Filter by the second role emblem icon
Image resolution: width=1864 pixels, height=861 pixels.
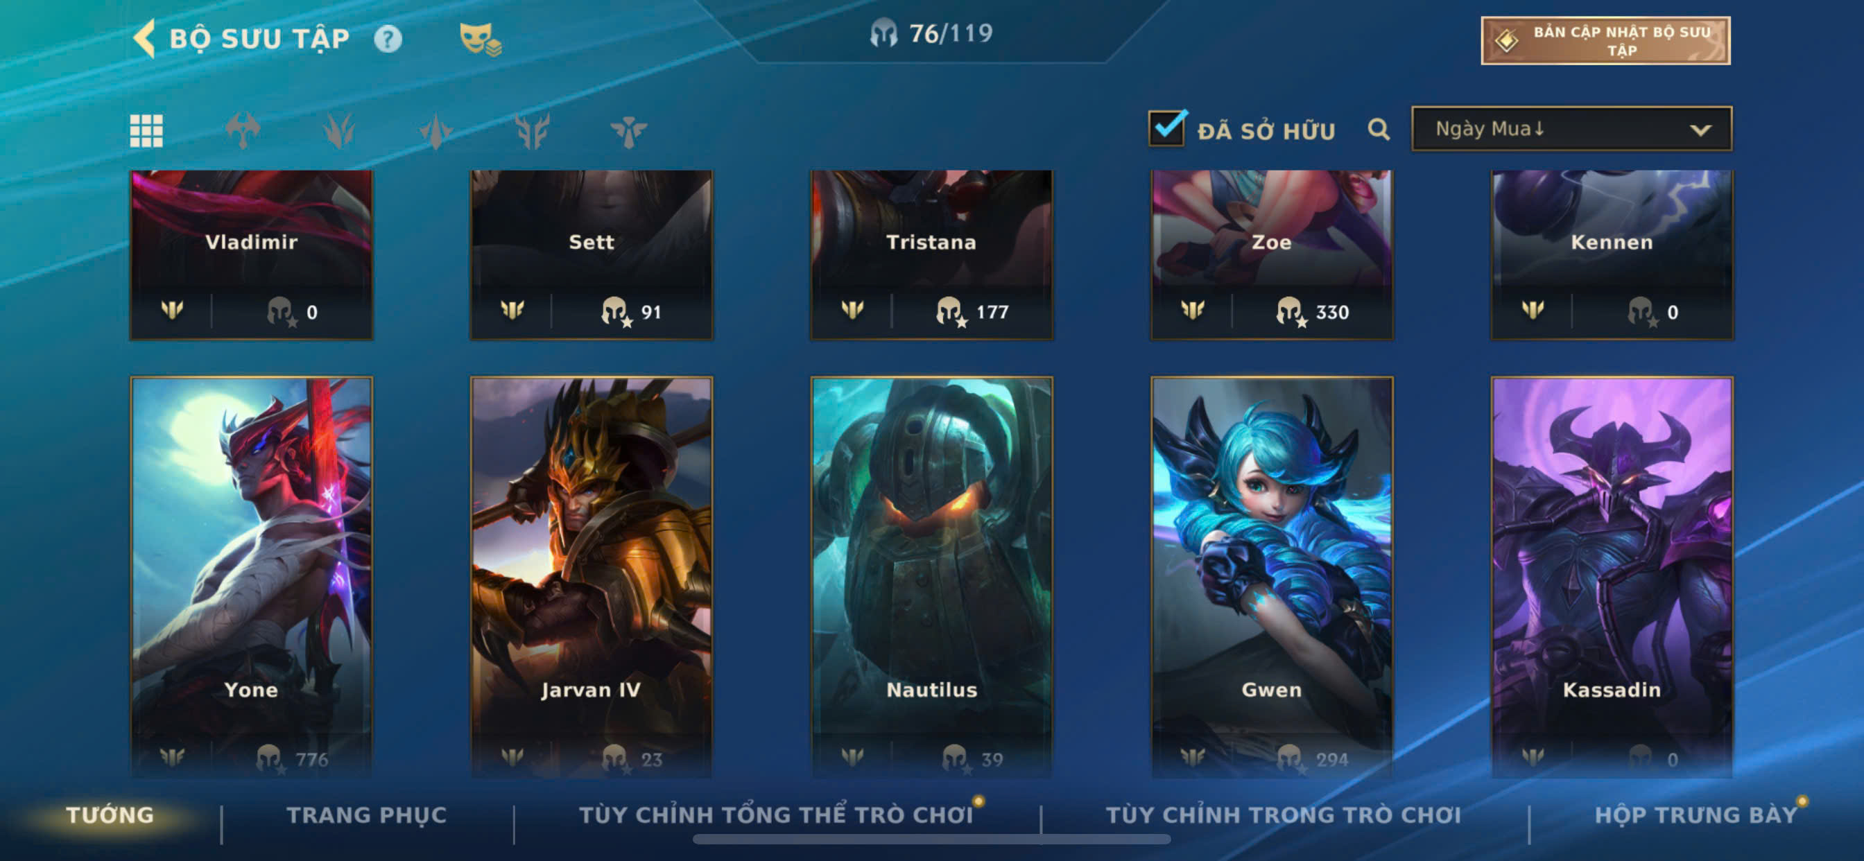pos(338,131)
